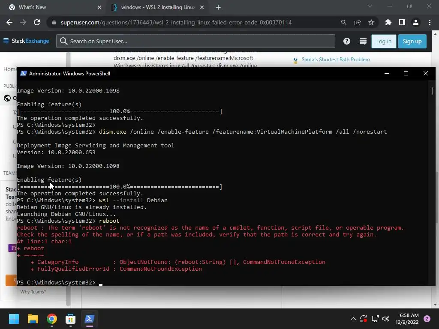
Task: Click the update sync tray icon
Action: point(364,319)
